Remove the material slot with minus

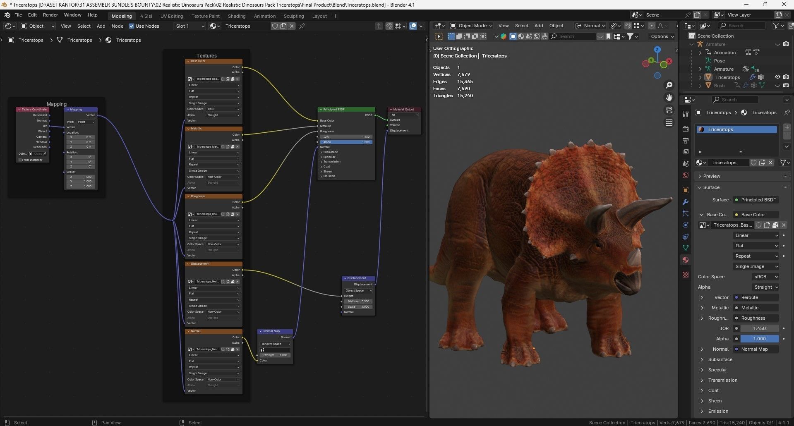[787, 136]
